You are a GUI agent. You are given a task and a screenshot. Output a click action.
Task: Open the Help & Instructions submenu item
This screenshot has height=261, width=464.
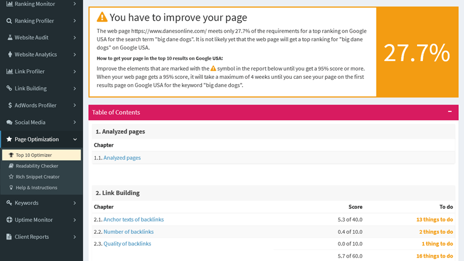point(41,187)
